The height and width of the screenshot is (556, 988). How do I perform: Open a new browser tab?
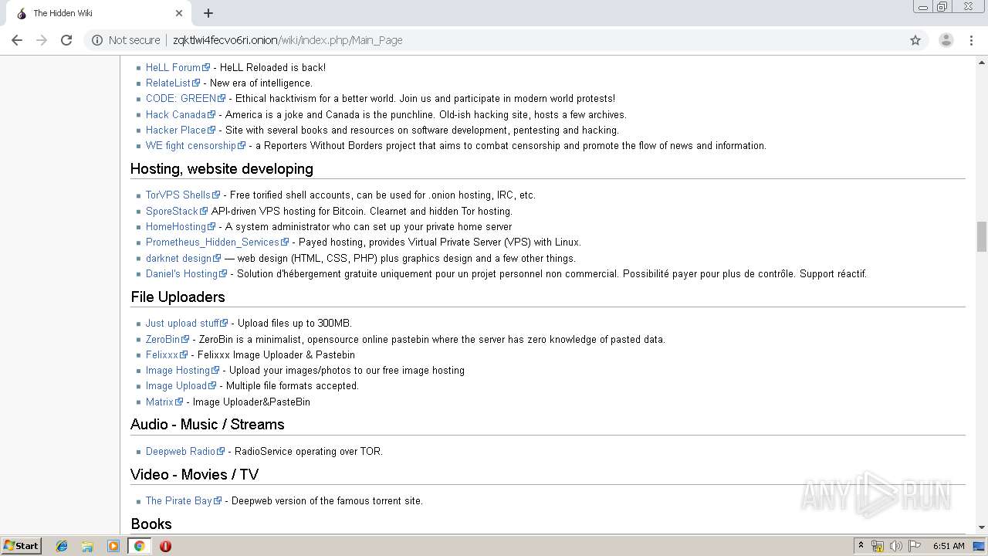click(x=208, y=13)
